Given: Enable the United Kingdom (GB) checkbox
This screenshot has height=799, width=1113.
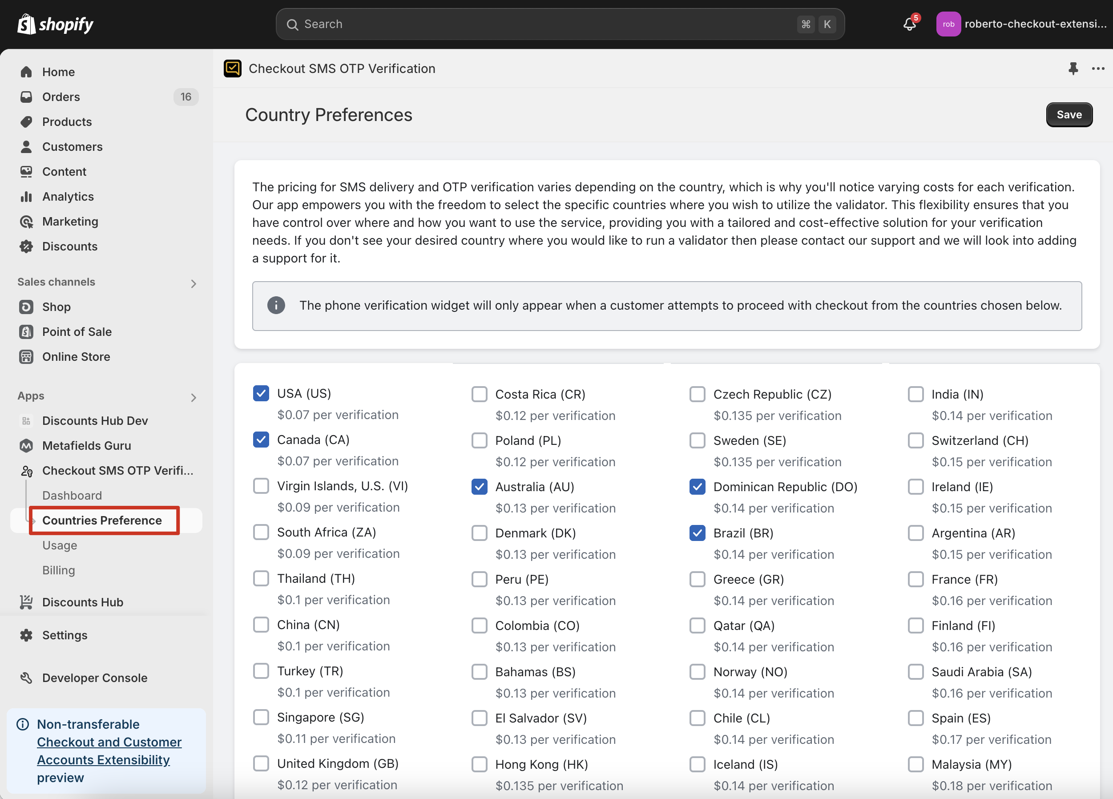Looking at the screenshot, I should (x=261, y=764).
